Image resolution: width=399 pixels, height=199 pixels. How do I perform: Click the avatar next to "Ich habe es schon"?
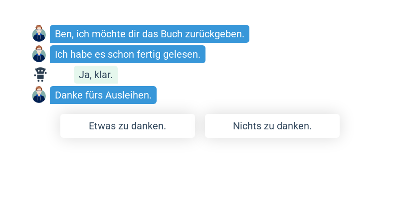pos(39,54)
